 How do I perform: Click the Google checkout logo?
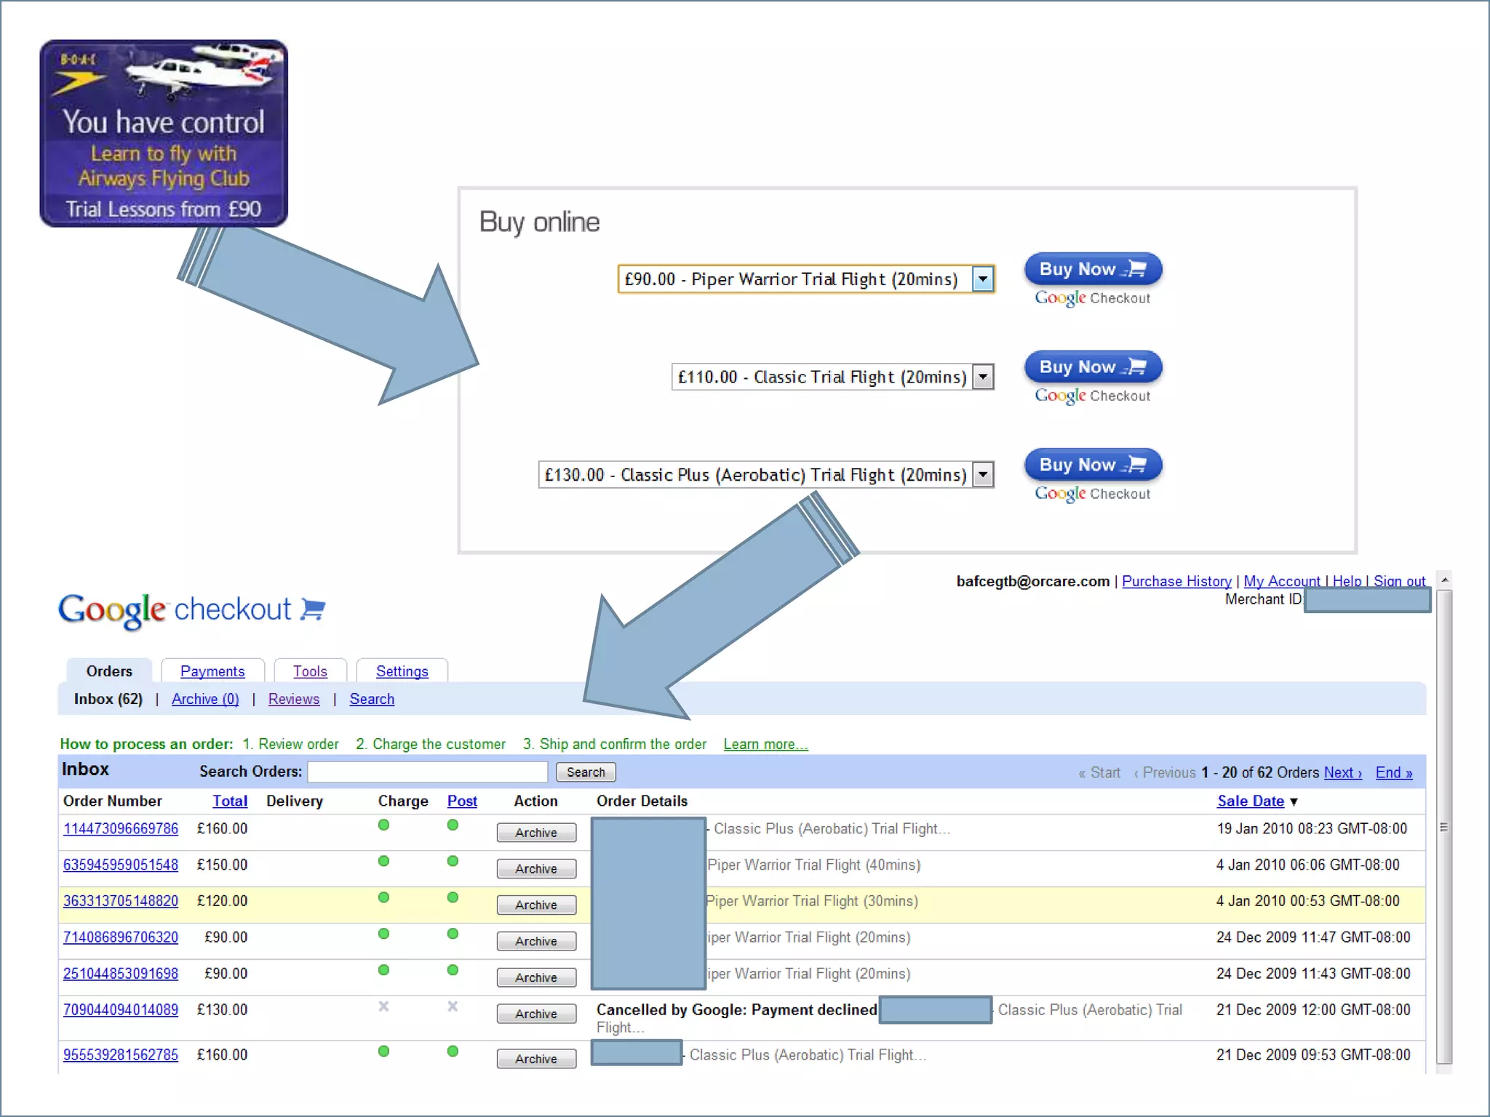tap(191, 610)
